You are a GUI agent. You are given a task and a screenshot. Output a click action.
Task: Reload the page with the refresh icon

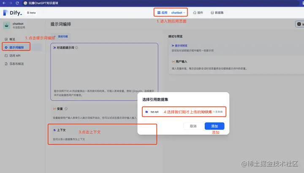click(17, 3)
